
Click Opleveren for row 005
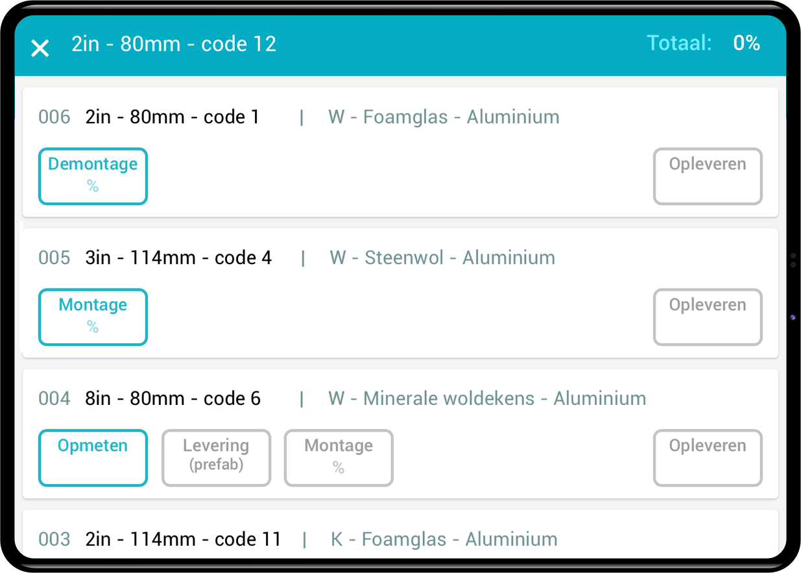[708, 317]
